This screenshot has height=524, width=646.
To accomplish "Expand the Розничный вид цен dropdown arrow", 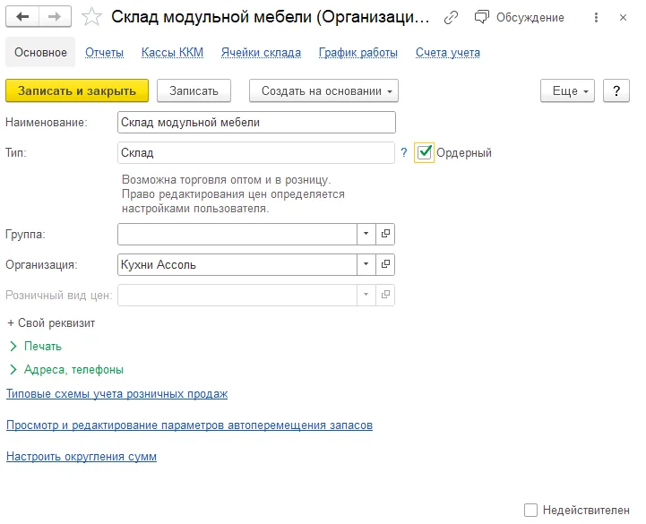I will coord(366,295).
